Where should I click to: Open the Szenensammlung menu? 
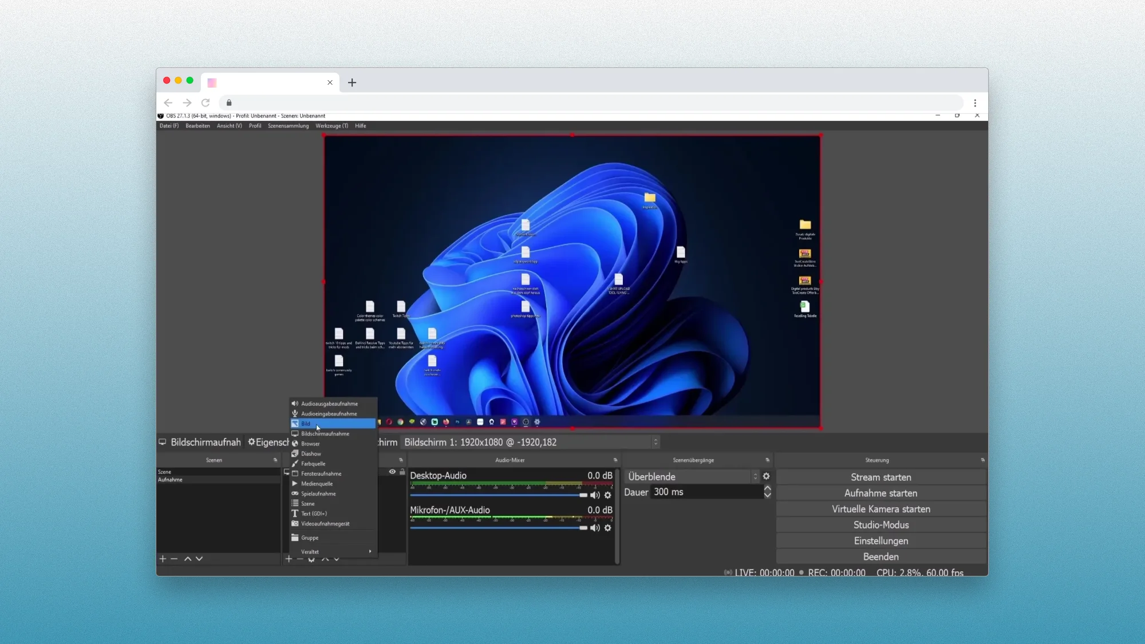(x=288, y=126)
